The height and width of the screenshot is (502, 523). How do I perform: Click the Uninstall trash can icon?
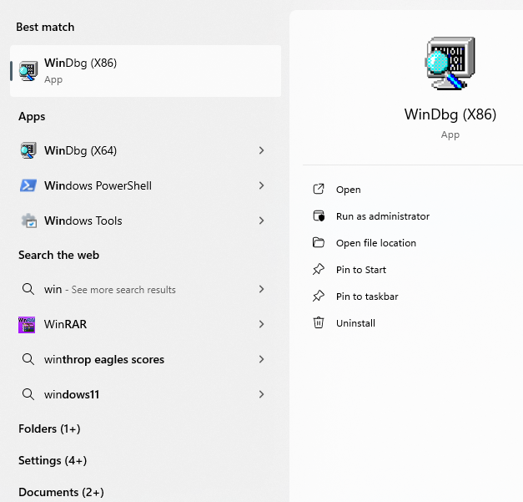(x=319, y=322)
